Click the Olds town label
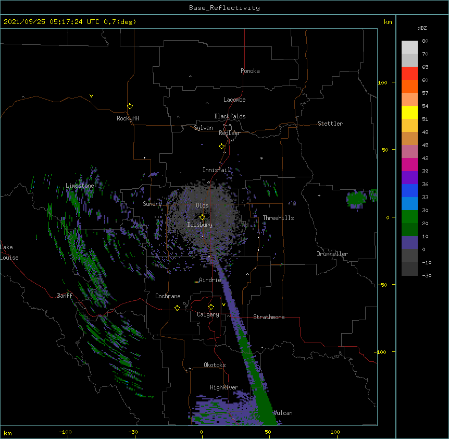Viewport: 449px width, 439px height. pyautogui.click(x=202, y=205)
